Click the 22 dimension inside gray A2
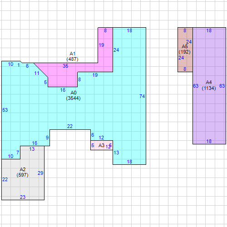Viewport: 227px width, 227px height. point(5,179)
